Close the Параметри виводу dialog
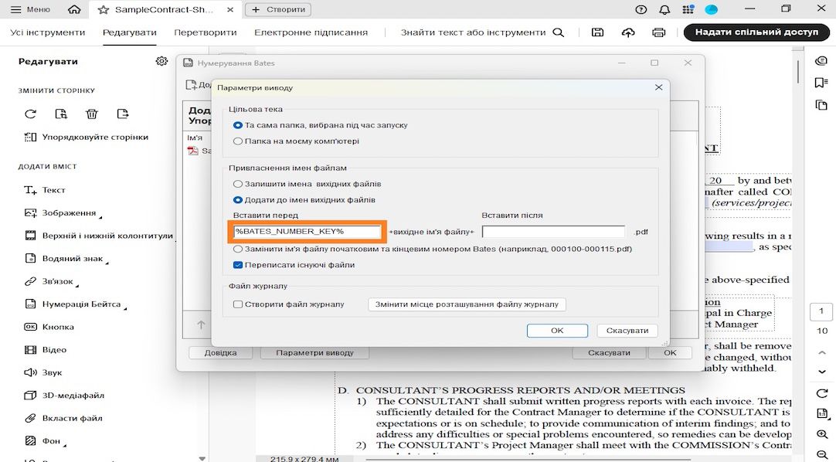This screenshot has width=836, height=462. (658, 87)
